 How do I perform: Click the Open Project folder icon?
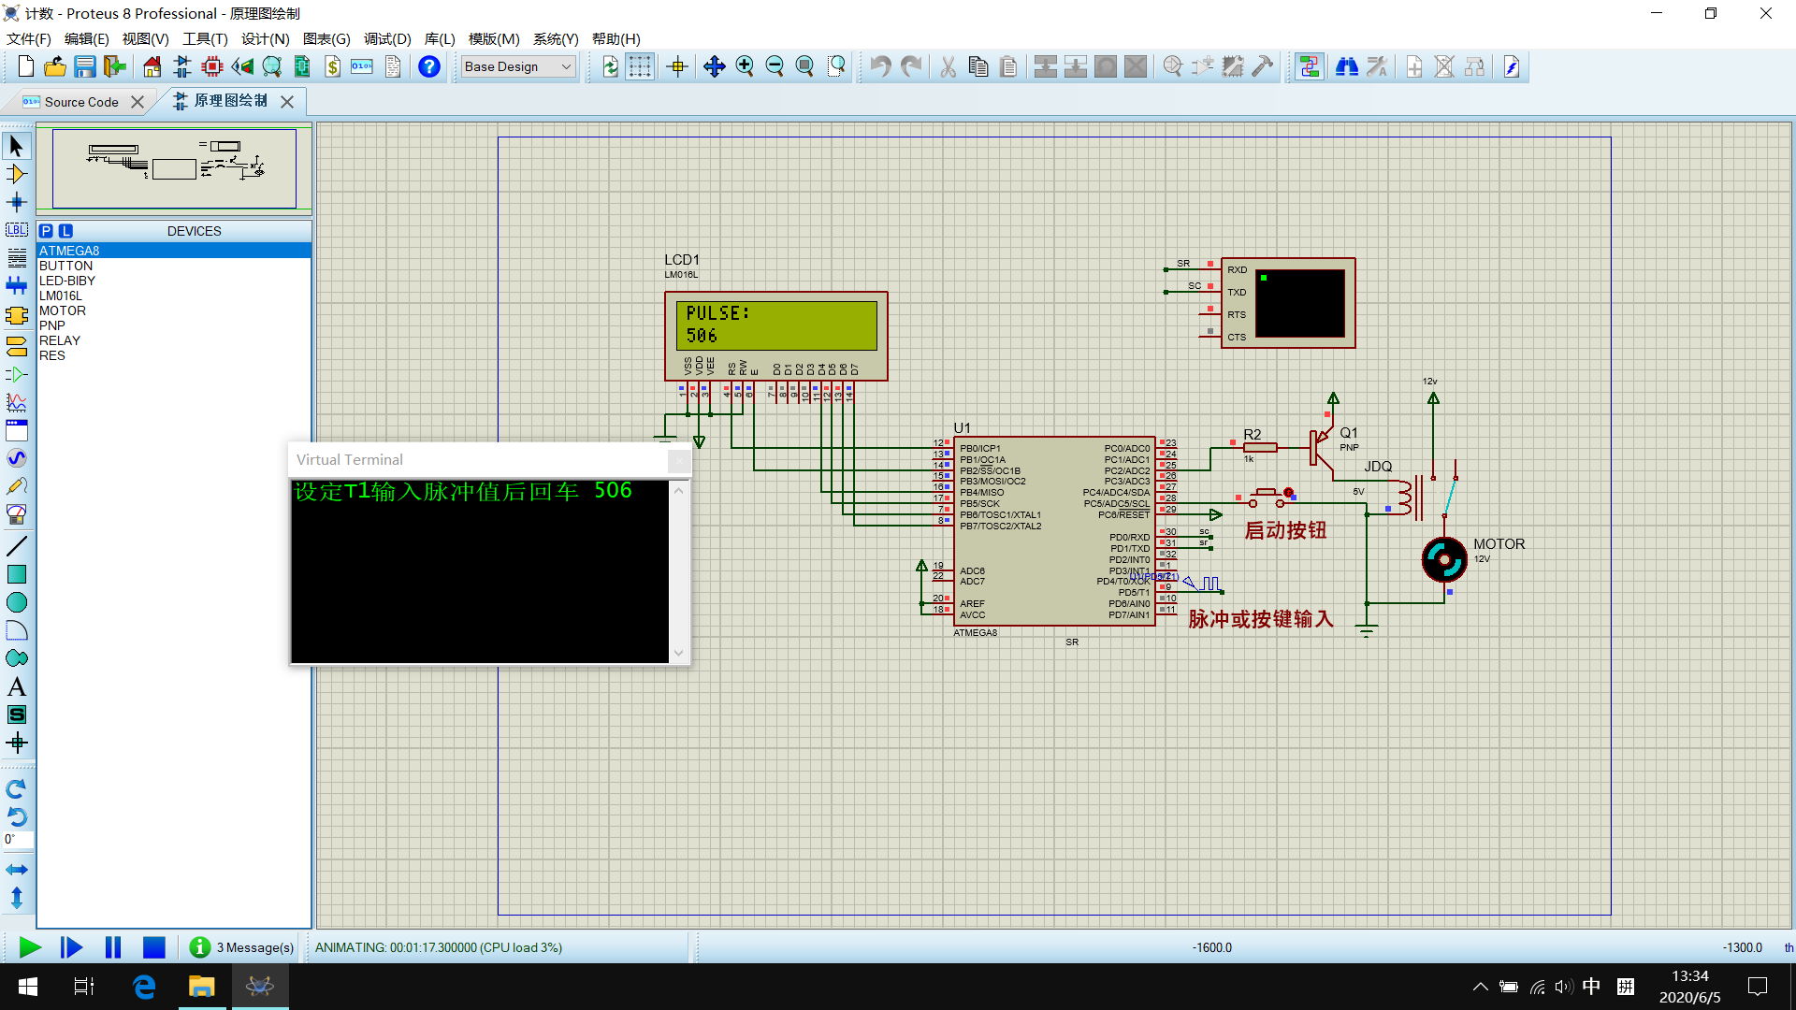click(x=55, y=66)
